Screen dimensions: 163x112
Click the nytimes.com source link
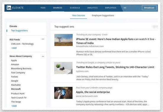[82, 71]
